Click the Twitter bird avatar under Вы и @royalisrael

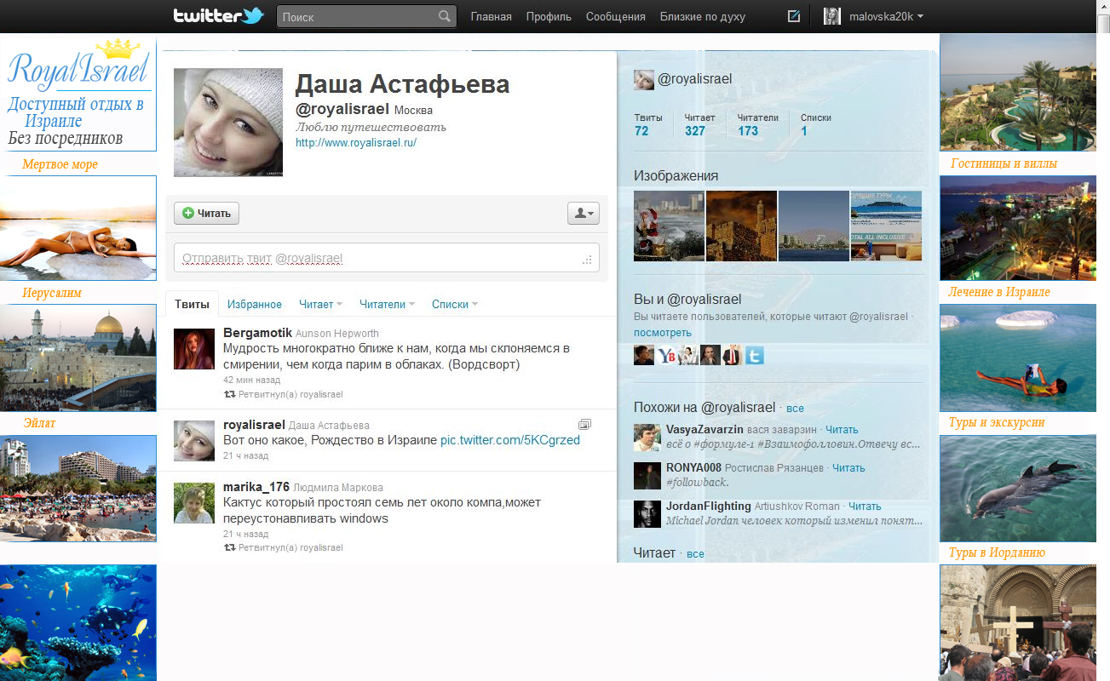click(x=755, y=355)
